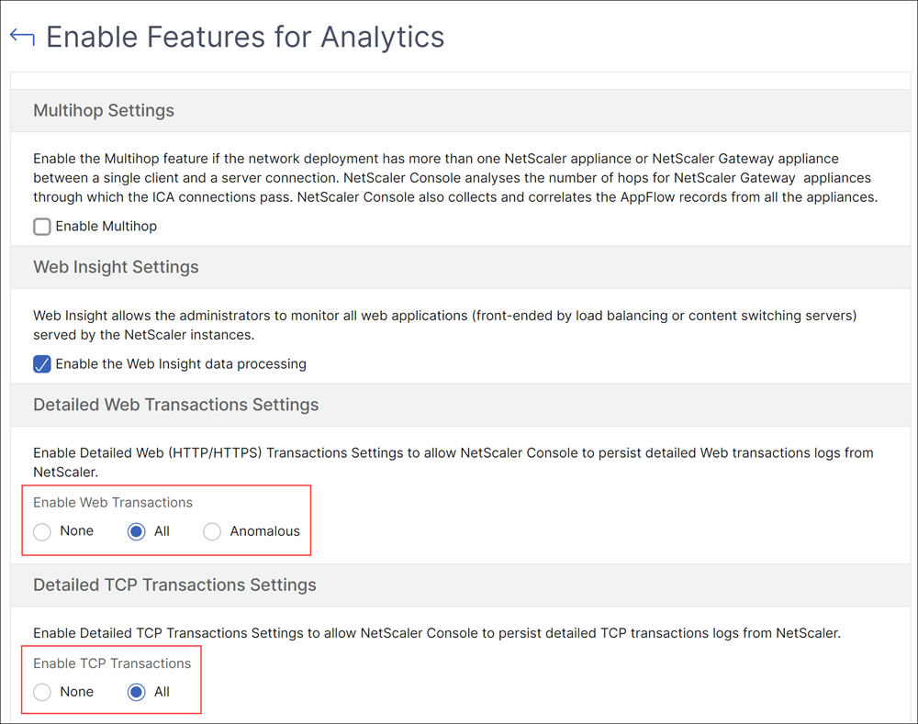Click the Web Insight data processing label

click(x=181, y=364)
